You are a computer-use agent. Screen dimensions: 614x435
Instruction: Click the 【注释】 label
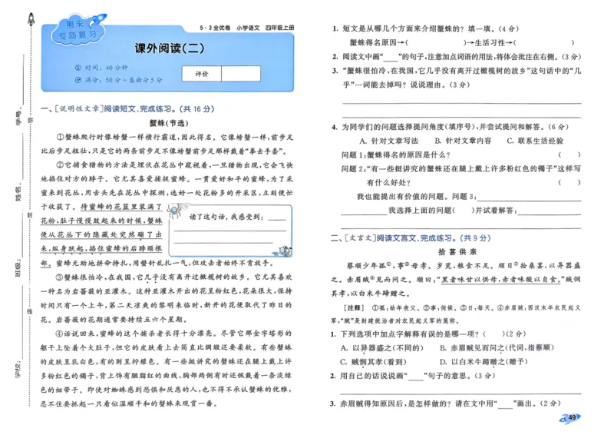(354, 308)
